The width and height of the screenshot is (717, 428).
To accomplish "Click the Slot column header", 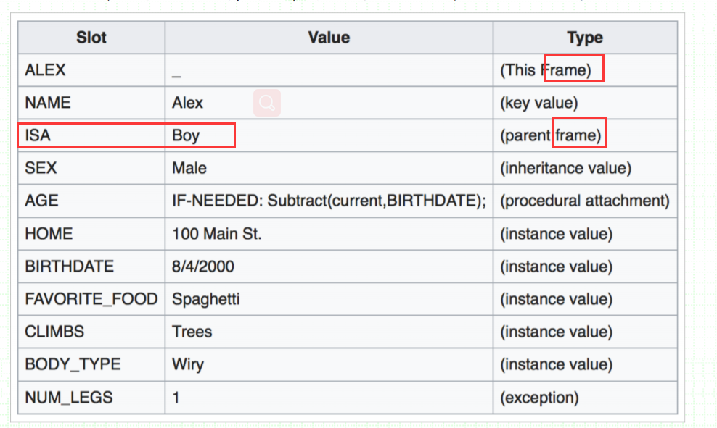I will 91,38.
